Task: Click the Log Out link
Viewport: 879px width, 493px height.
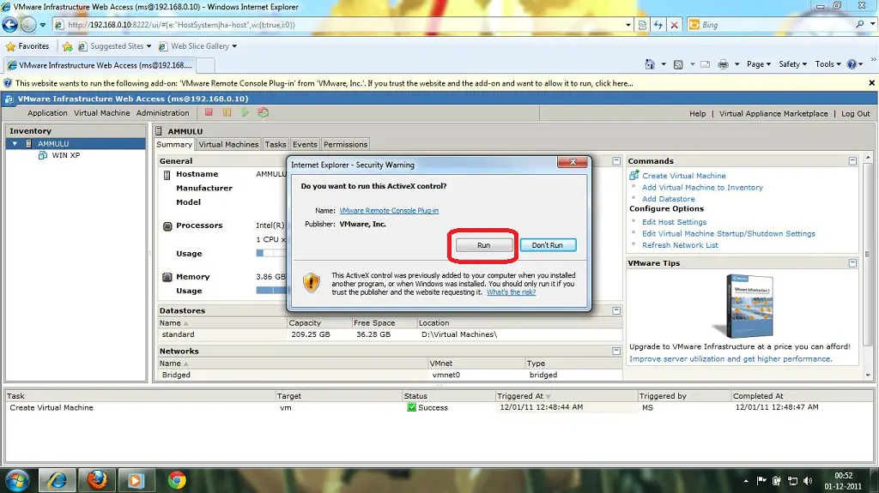Action: 856,113
